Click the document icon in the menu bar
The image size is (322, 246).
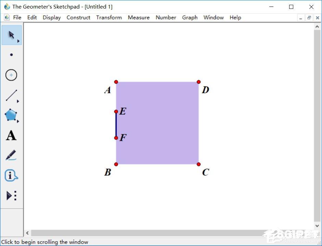click(7, 17)
